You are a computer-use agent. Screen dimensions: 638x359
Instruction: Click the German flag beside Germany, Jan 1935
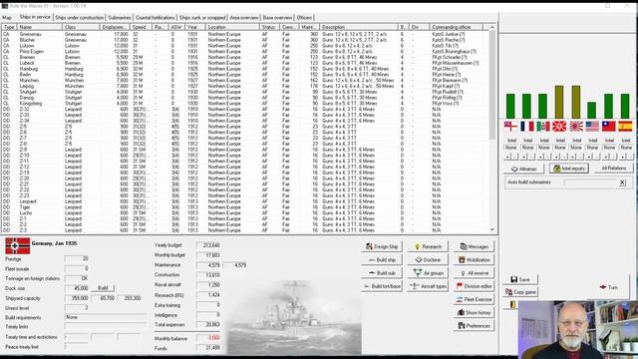coord(18,246)
